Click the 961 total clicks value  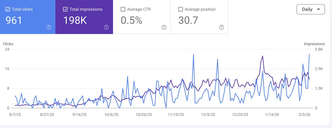point(14,20)
